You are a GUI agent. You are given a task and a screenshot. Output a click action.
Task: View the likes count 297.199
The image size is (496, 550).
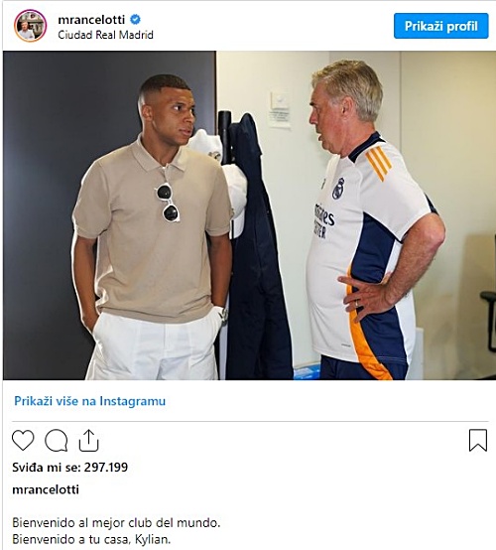click(x=106, y=468)
